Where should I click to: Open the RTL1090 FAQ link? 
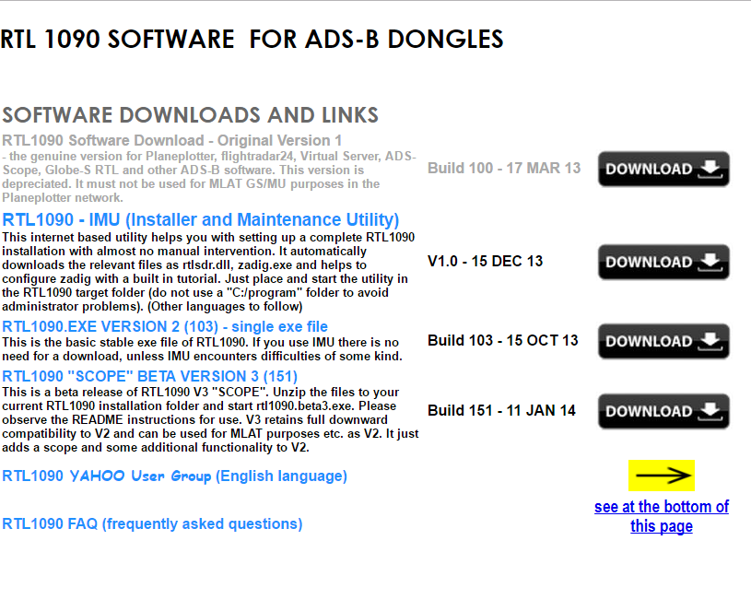point(152,523)
